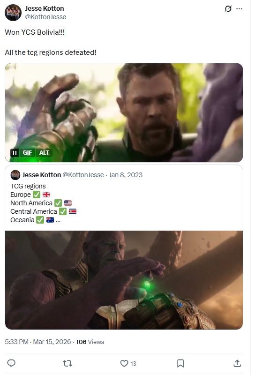
Task: Open the Thor and Thanos GIF
Action: click(x=124, y=112)
